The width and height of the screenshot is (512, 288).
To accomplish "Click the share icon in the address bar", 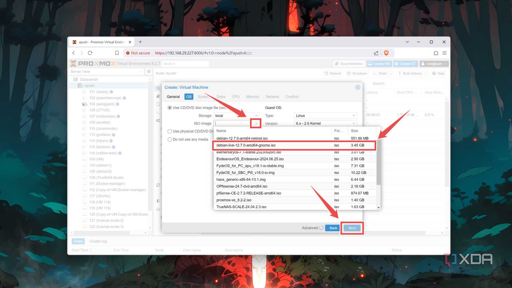I will (376, 53).
